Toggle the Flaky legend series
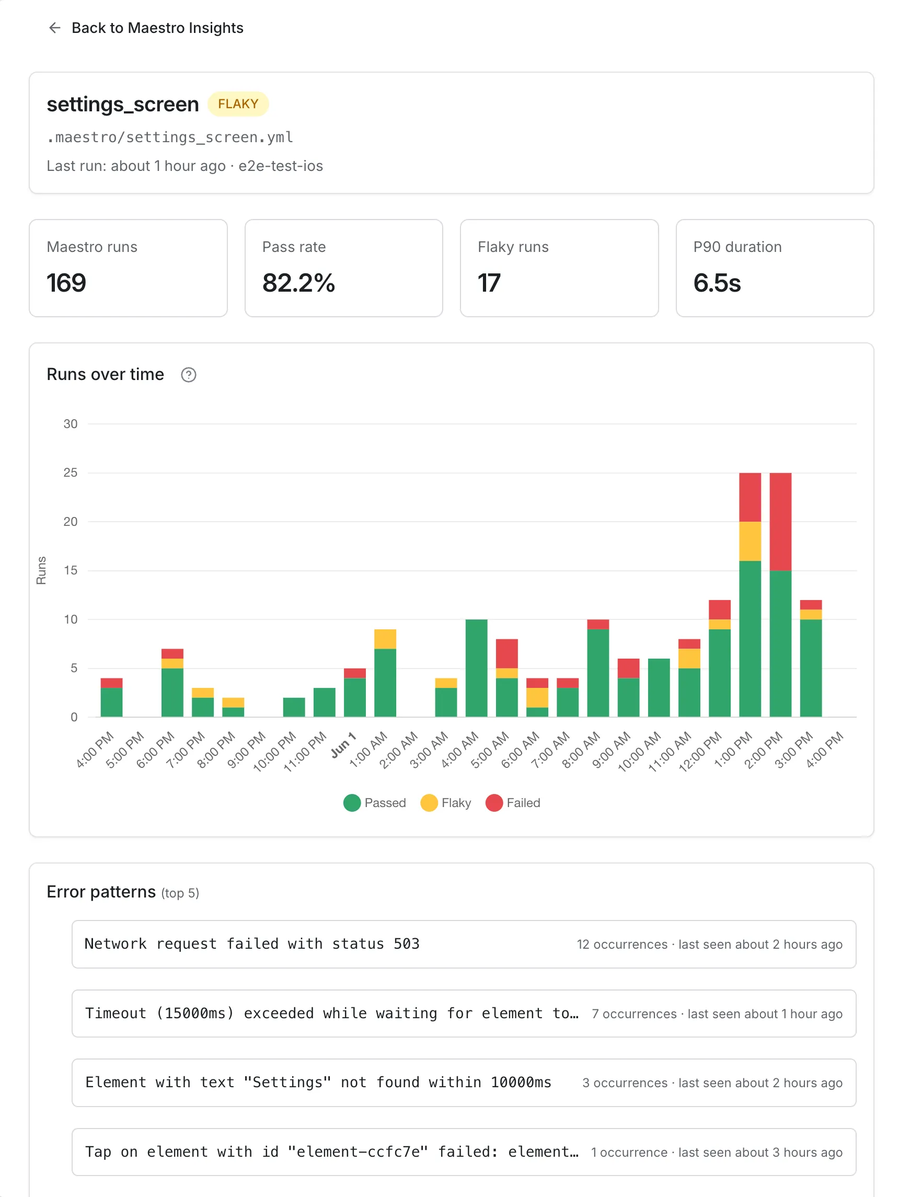 pos(445,802)
